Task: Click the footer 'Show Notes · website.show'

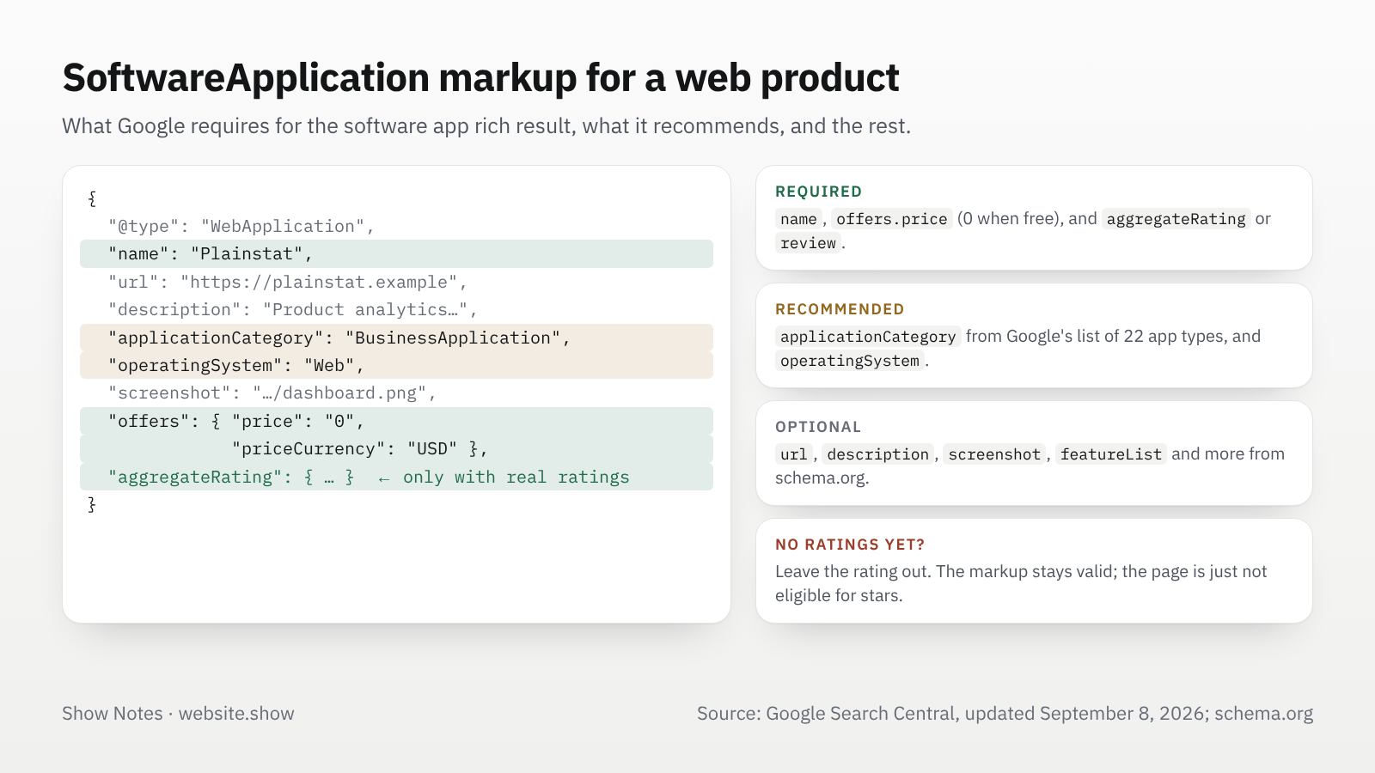Action: pyautogui.click(x=178, y=714)
